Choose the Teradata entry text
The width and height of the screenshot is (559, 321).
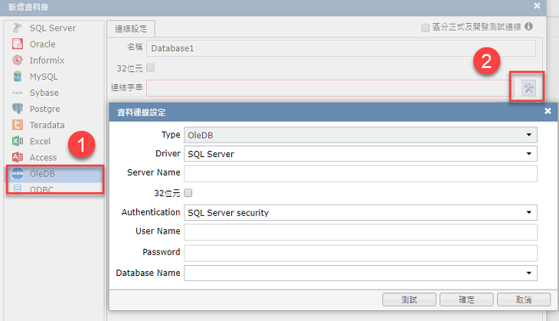point(47,125)
